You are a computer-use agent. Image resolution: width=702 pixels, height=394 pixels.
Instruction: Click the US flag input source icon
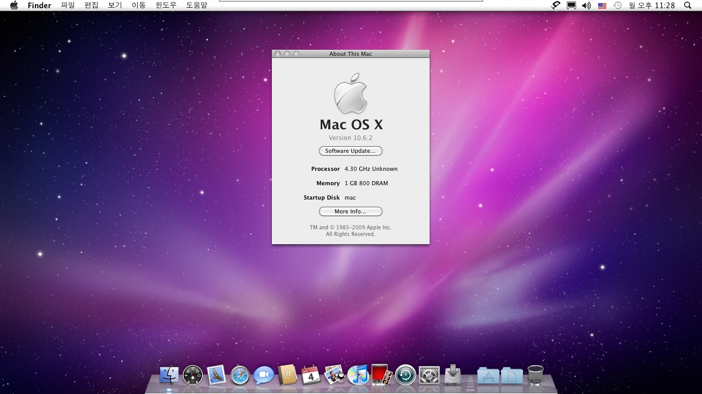[x=602, y=6]
